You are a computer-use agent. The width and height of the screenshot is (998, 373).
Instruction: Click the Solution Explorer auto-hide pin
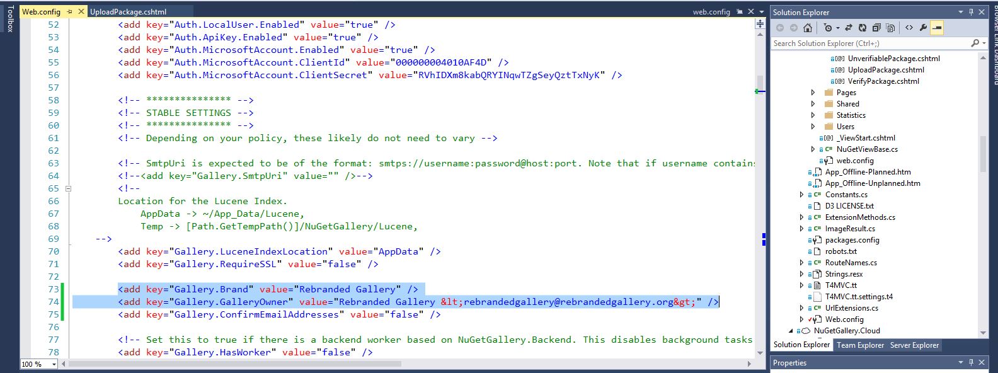[x=972, y=12]
